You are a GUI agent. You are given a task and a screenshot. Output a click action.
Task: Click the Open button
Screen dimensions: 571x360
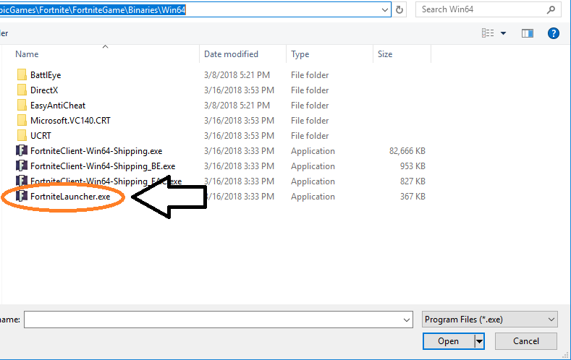(449, 341)
